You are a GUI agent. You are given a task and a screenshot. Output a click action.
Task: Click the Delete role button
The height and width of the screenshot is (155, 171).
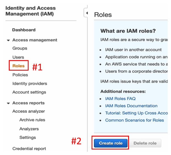pyautogui.click(x=145, y=143)
